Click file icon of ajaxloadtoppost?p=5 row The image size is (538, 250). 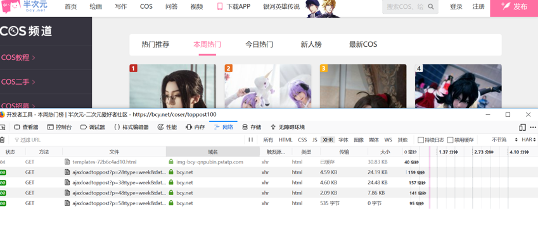(67, 203)
